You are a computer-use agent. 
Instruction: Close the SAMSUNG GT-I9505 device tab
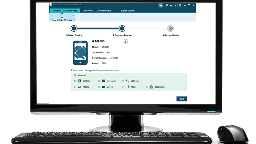tap(73, 15)
